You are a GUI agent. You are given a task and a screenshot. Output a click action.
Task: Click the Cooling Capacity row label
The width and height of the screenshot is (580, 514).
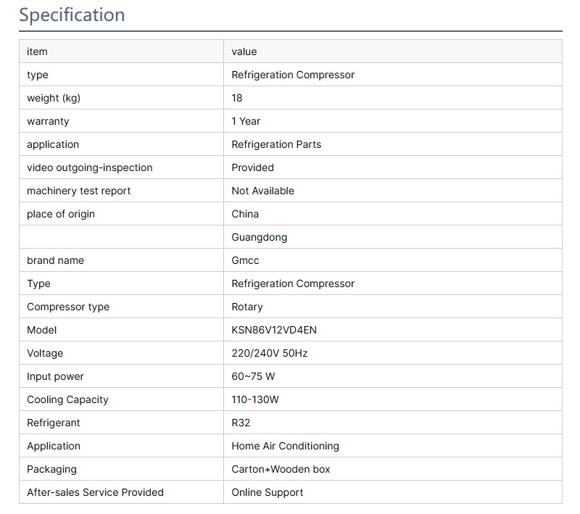click(x=67, y=399)
